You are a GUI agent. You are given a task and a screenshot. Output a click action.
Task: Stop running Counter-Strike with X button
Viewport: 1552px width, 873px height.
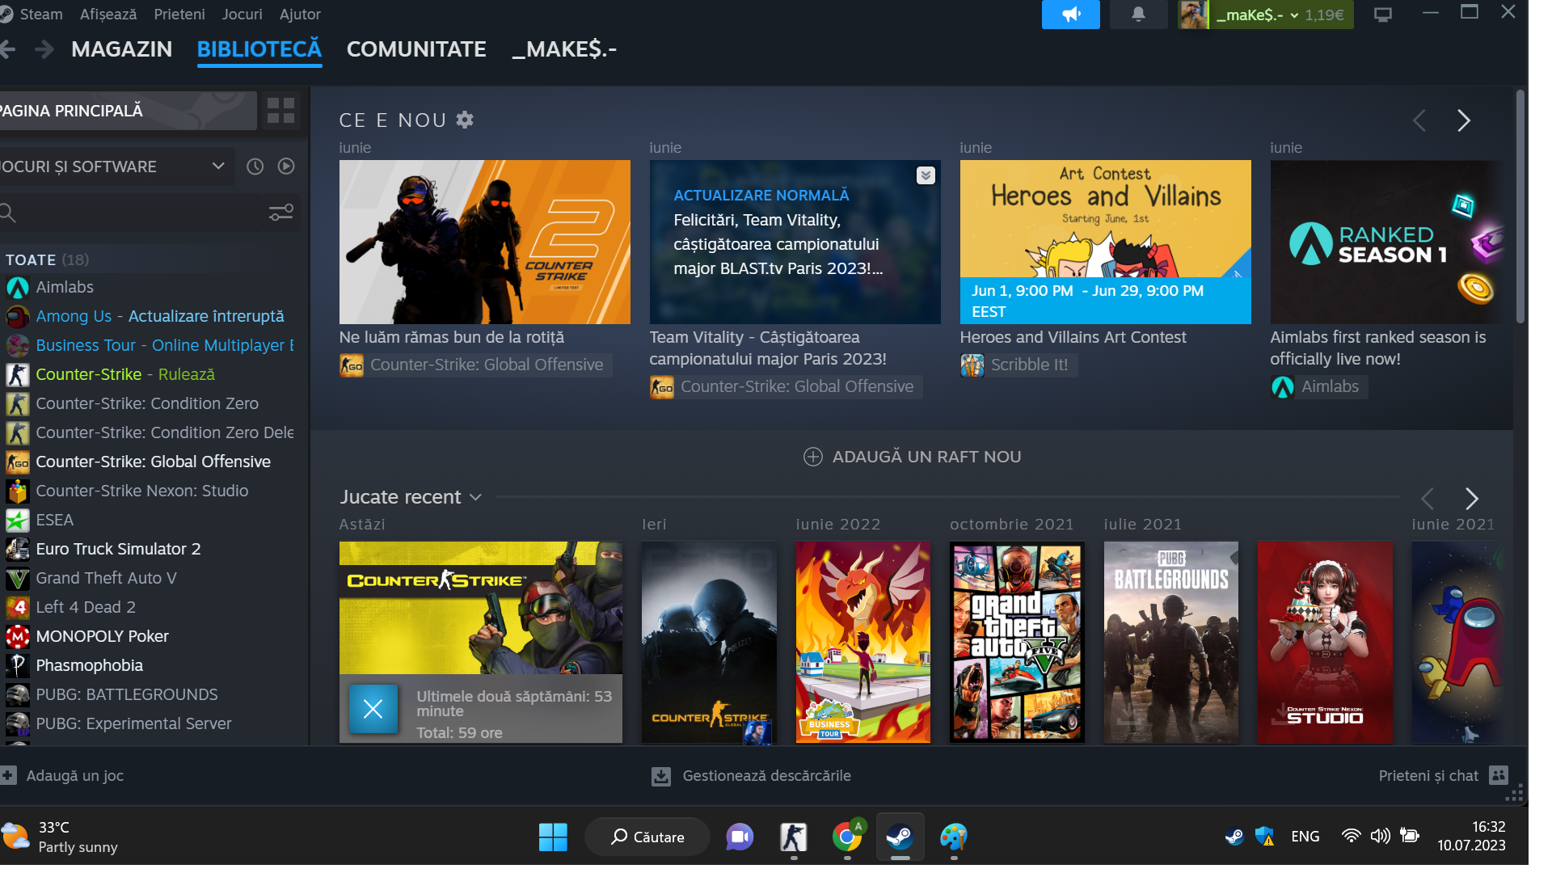click(373, 709)
